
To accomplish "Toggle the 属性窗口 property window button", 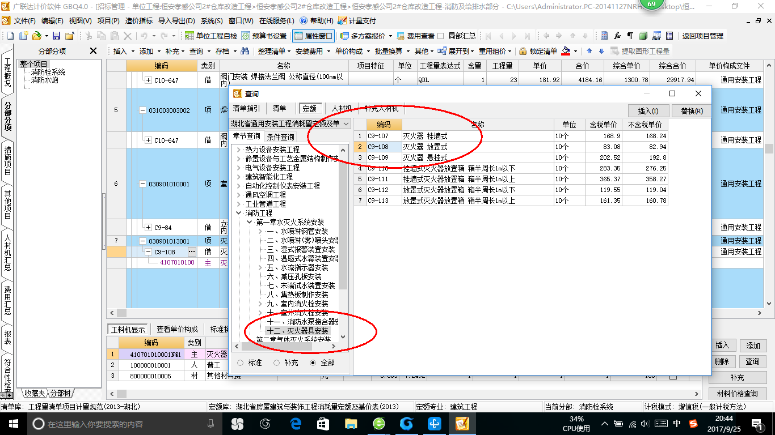I will click(313, 36).
